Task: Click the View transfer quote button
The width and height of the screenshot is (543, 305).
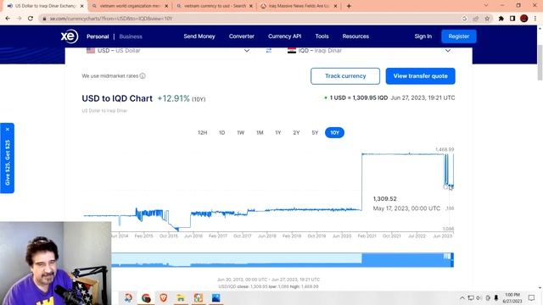Action: 421,76
